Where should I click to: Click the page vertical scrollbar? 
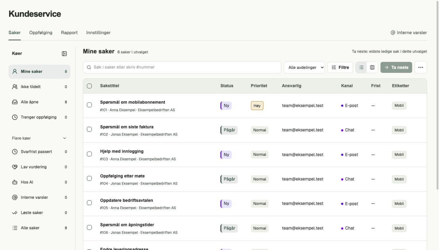[437, 95]
